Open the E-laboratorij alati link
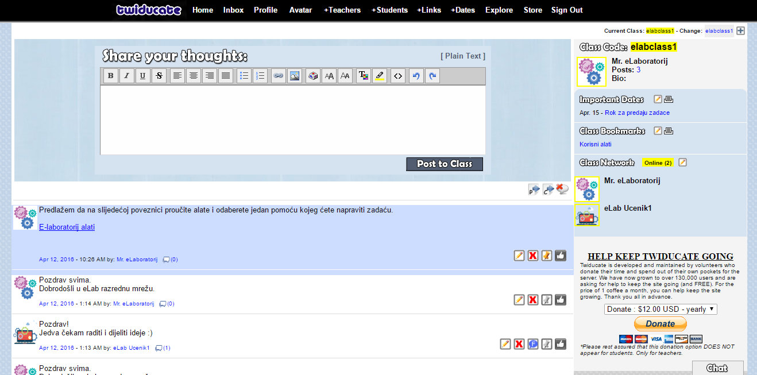The height and width of the screenshot is (375, 757). tap(67, 227)
